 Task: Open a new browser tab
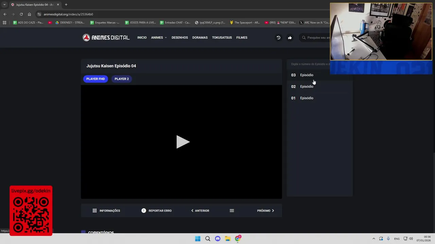(66, 5)
